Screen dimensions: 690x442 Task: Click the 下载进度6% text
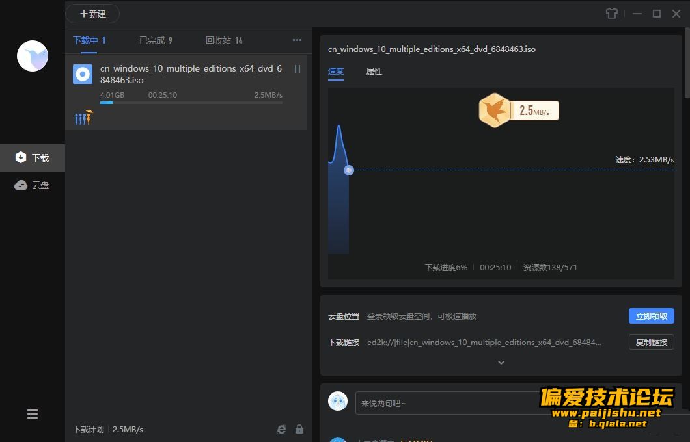click(x=446, y=268)
